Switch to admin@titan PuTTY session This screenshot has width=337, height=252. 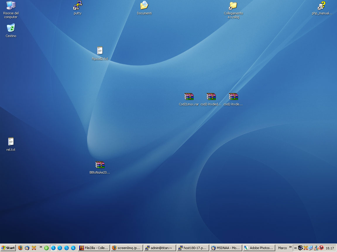(x=160, y=248)
